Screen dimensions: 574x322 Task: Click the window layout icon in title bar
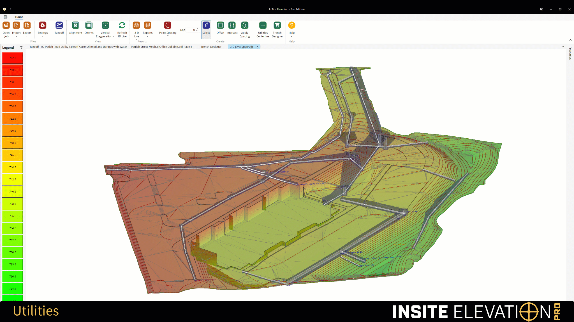541,9
